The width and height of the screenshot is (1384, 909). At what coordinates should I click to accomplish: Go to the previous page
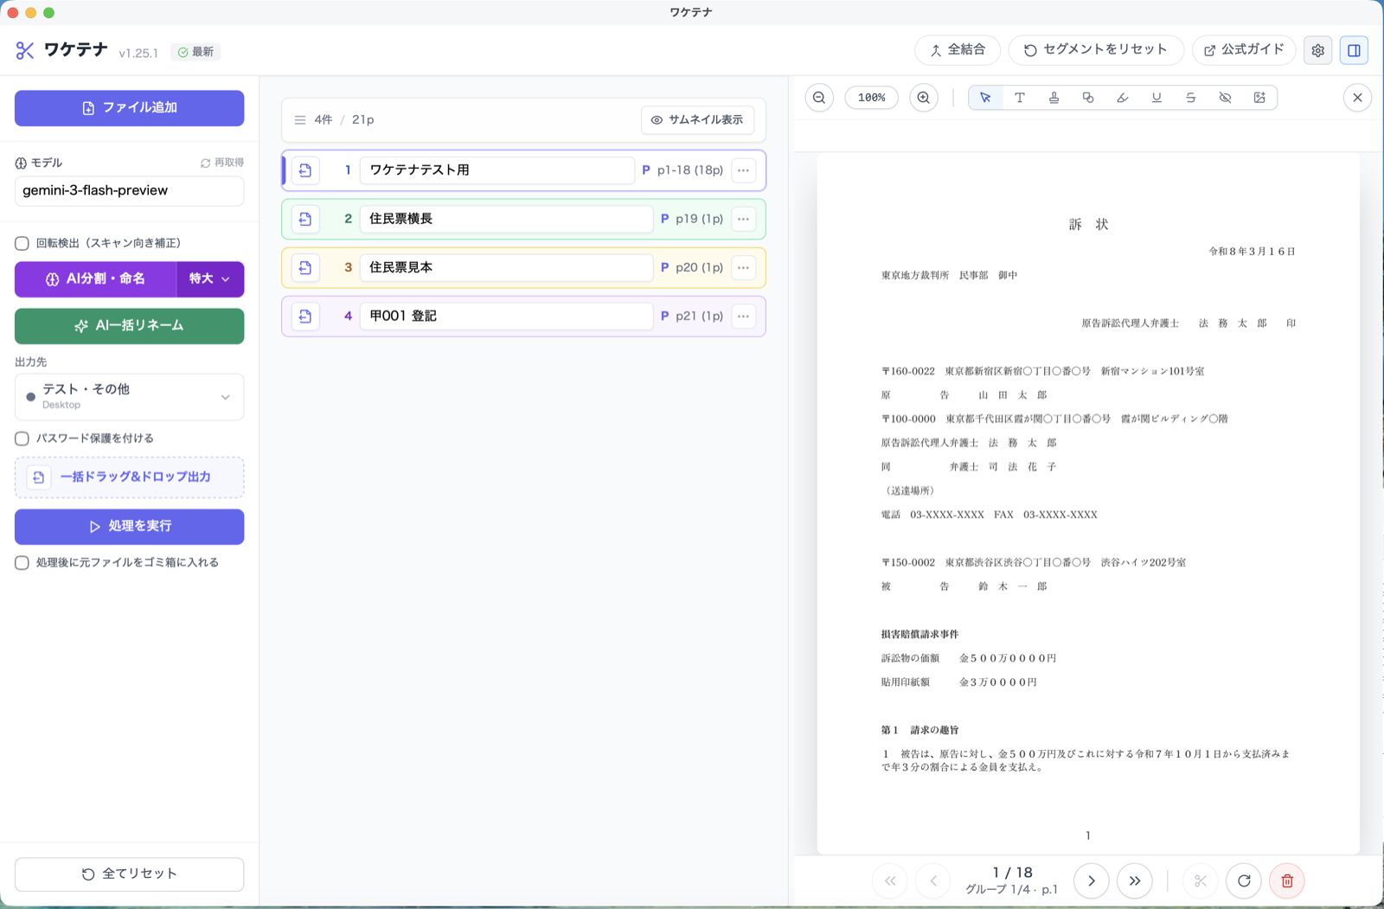(x=933, y=881)
